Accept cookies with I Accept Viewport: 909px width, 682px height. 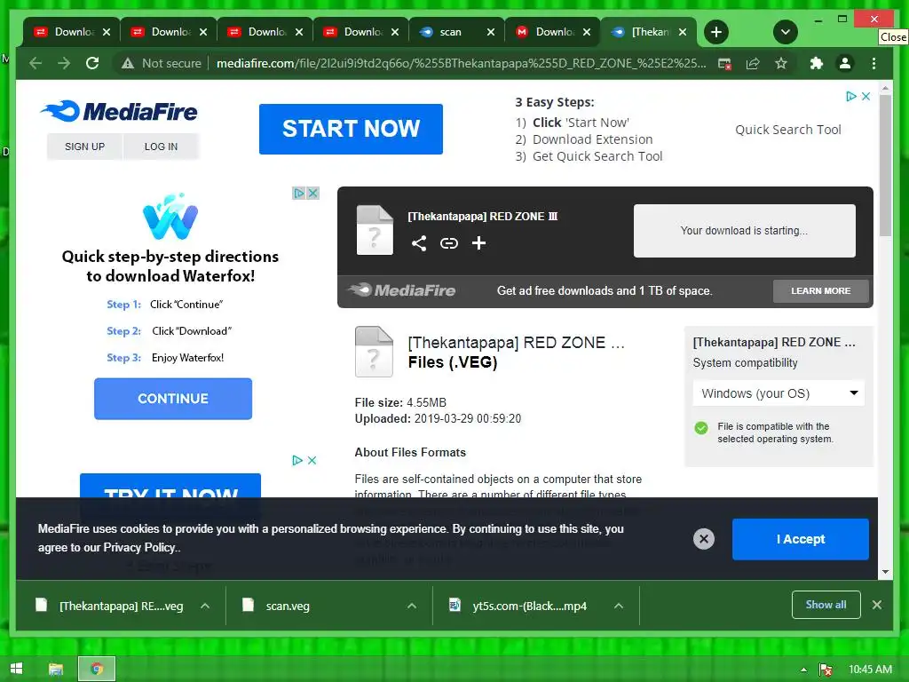(x=801, y=539)
